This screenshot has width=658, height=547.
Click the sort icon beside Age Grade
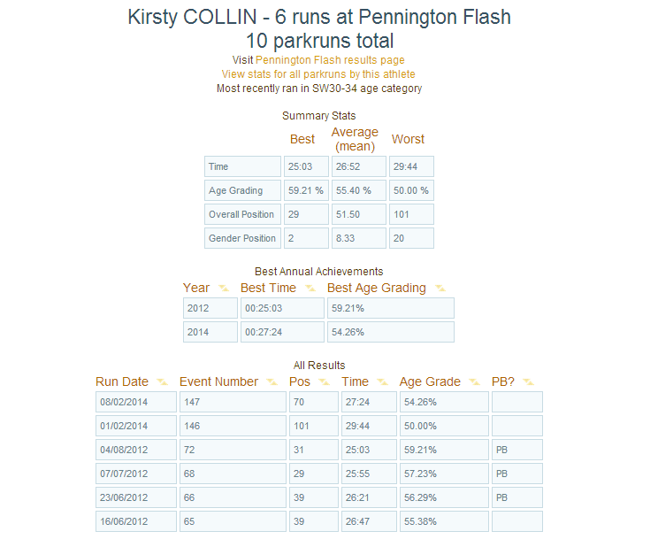(475, 381)
